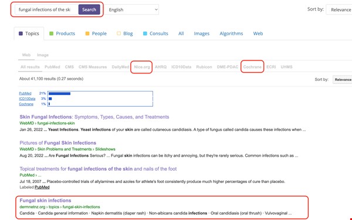Click the PubMed link in the source chart
This screenshot has height=220, width=352.
tap(25, 93)
